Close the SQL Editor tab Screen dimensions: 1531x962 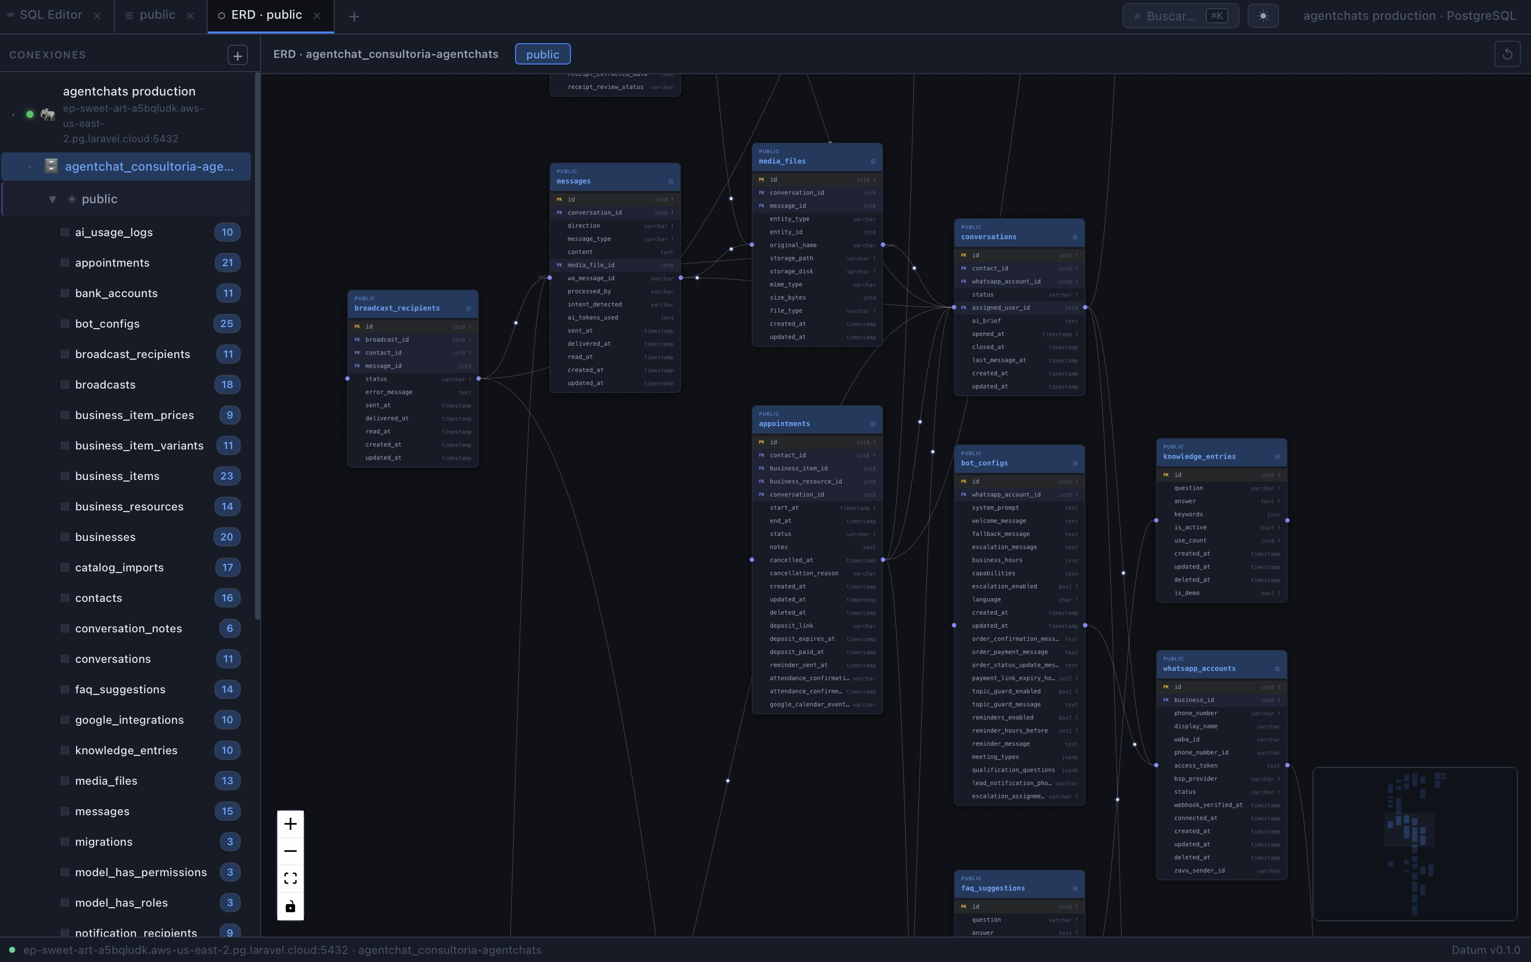(98, 16)
